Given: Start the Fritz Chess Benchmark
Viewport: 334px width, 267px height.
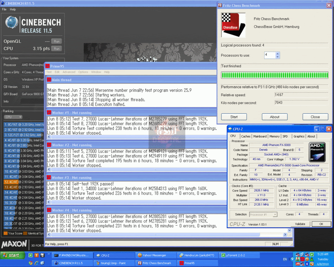Looking at the screenshot, I should [234, 117].
